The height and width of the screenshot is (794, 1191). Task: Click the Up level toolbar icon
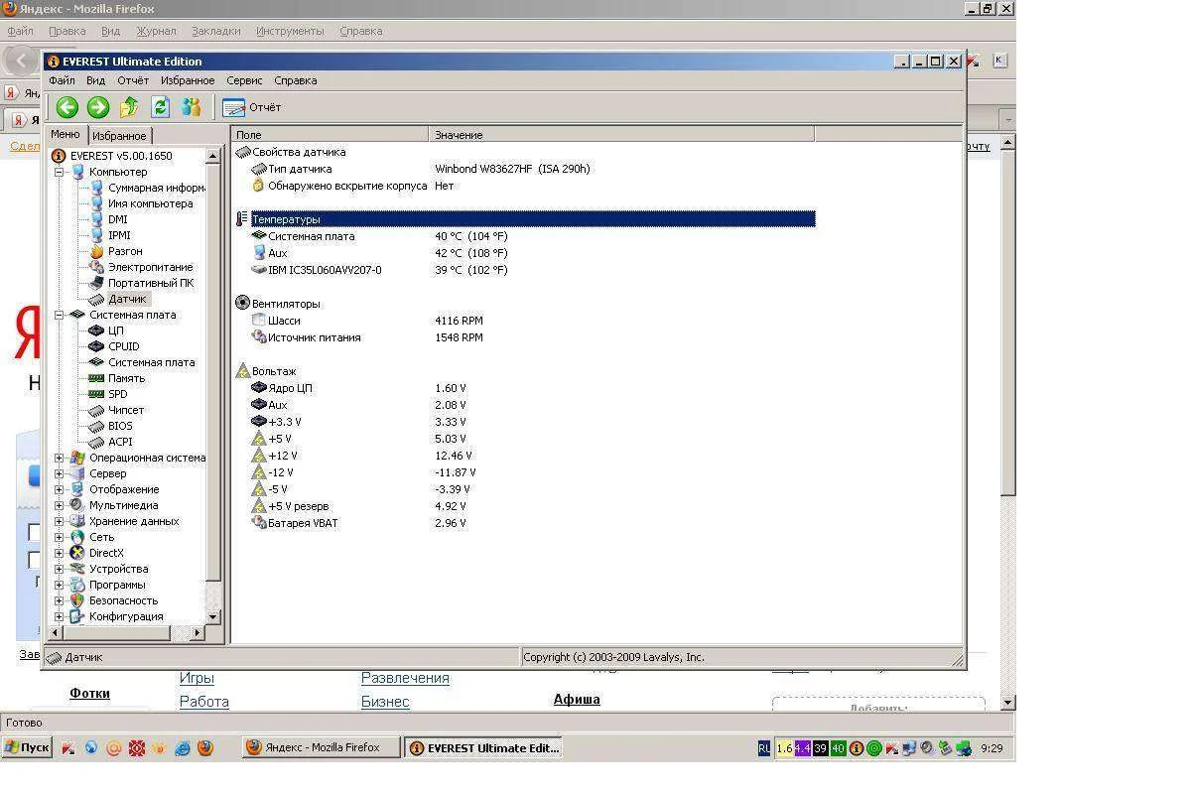pyautogui.click(x=129, y=107)
